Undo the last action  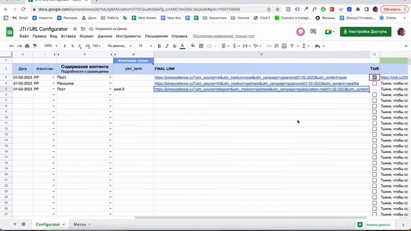[x=12, y=46]
